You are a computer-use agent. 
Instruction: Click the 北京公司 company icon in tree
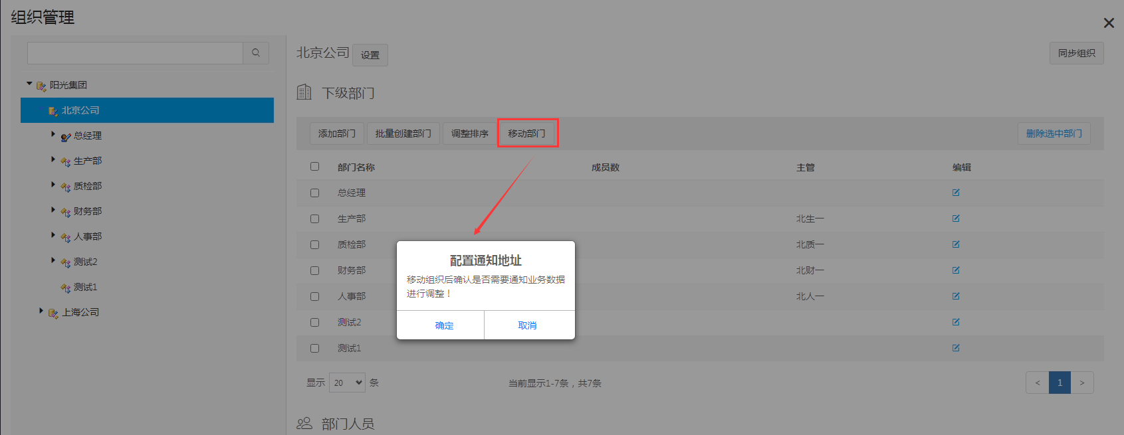pyautogui.click(x=53, y=111)
